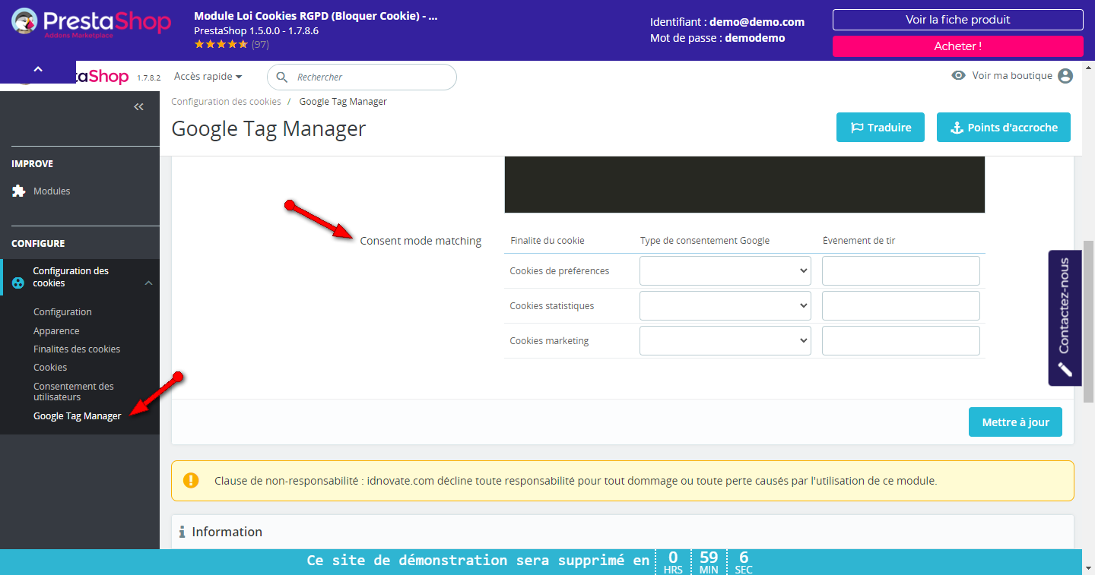
Task: Open Google consent type dropdown for Cookies statistiques
Action: (x=725, y=306)
